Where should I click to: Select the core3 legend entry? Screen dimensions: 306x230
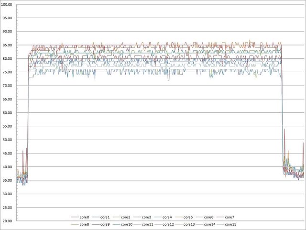tap(147, 217)
